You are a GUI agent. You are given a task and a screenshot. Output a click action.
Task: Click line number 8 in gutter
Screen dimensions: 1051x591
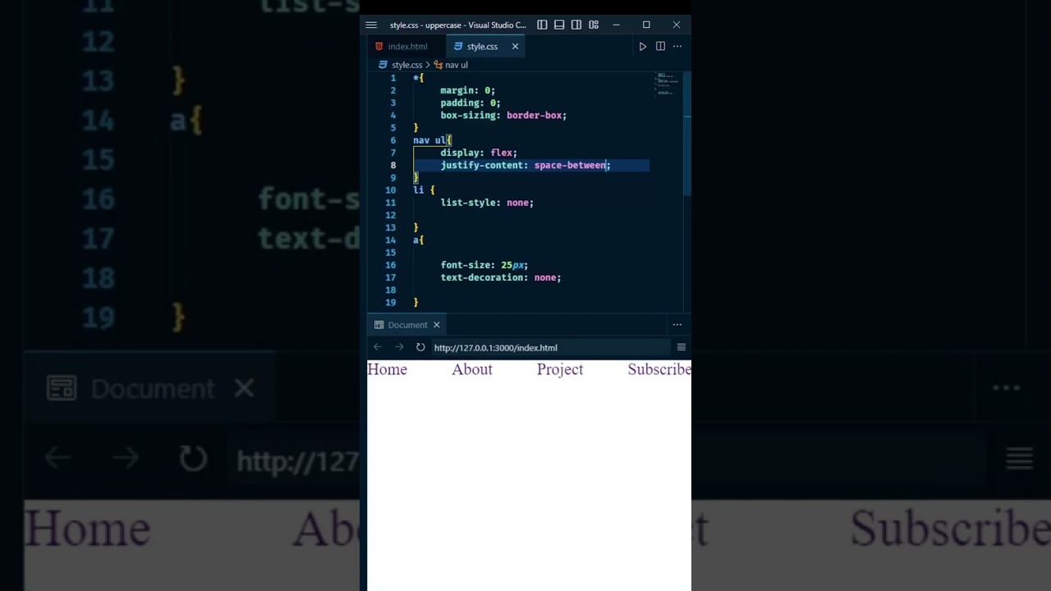(x=393, y=165)
